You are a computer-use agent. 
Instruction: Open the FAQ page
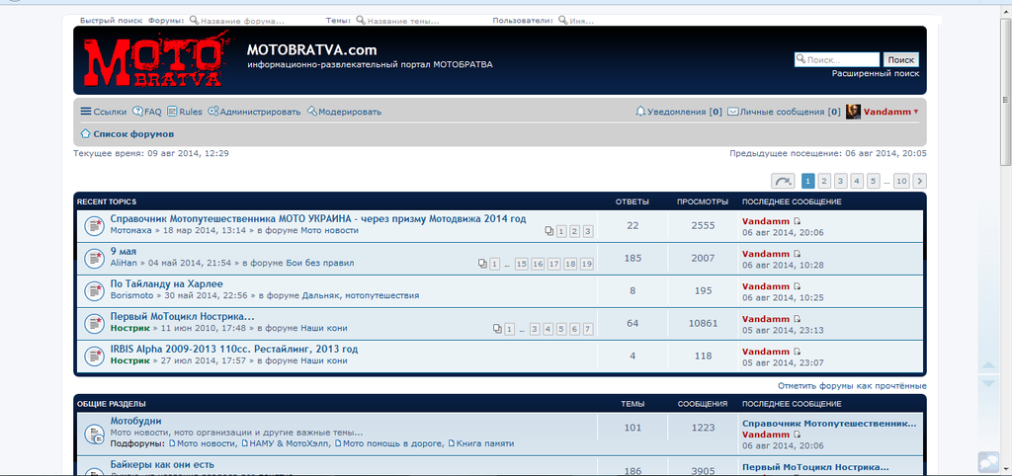(146, 112)
